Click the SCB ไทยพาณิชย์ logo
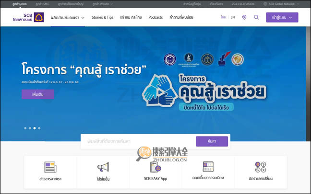 point(28,17)
